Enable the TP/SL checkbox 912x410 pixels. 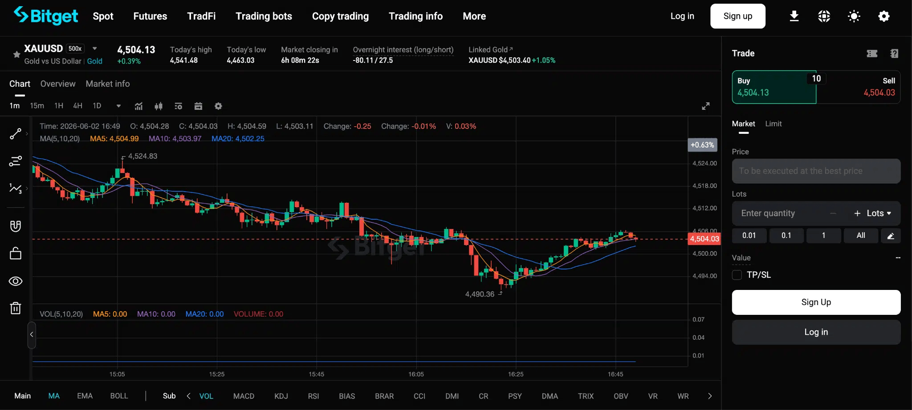737,275
